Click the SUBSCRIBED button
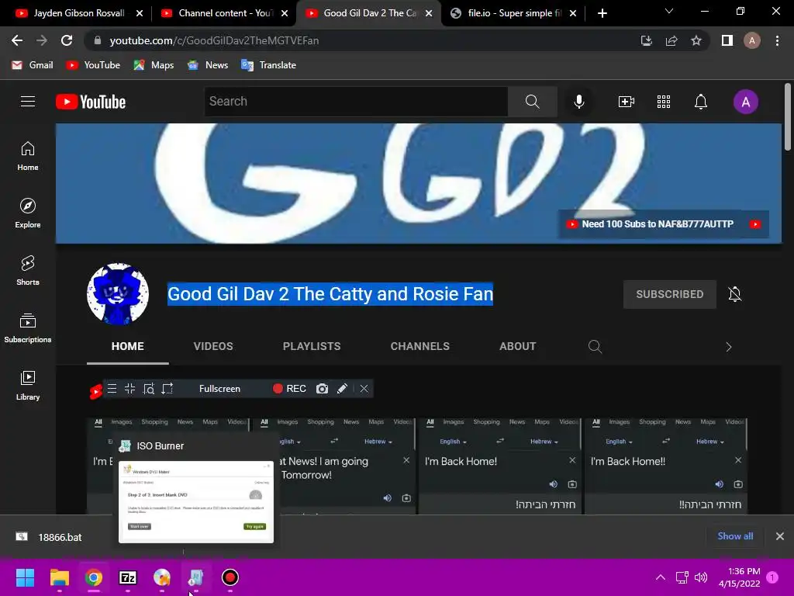This screenshot has height=596, width=794. pos(669,294)
